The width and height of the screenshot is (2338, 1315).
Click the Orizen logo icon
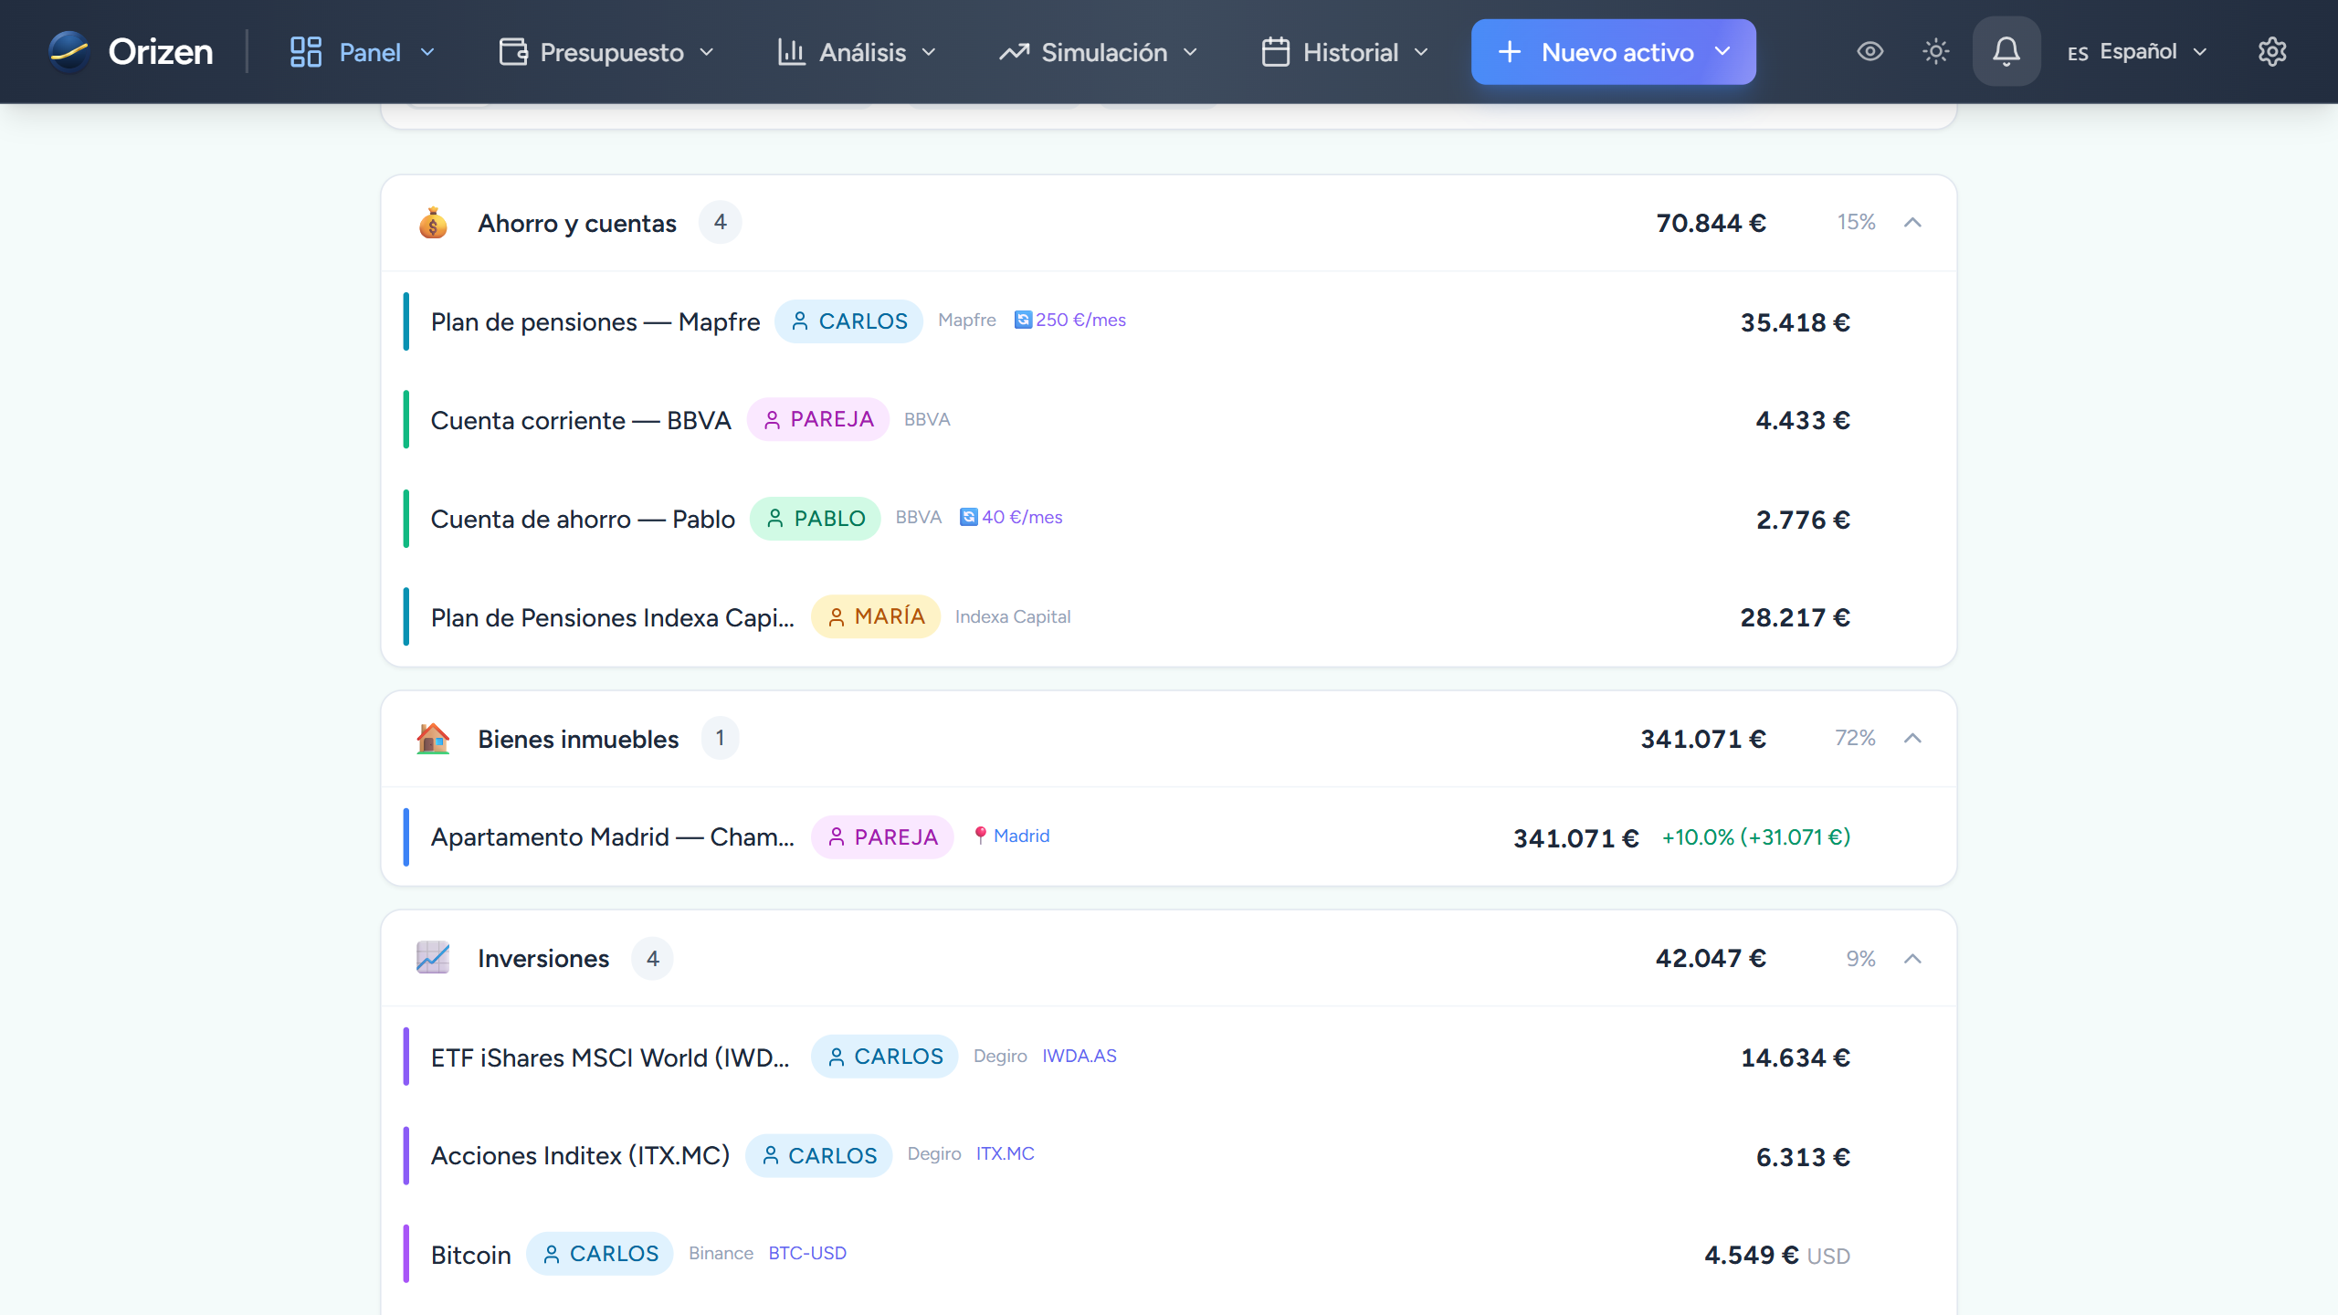tap(69, 51)
